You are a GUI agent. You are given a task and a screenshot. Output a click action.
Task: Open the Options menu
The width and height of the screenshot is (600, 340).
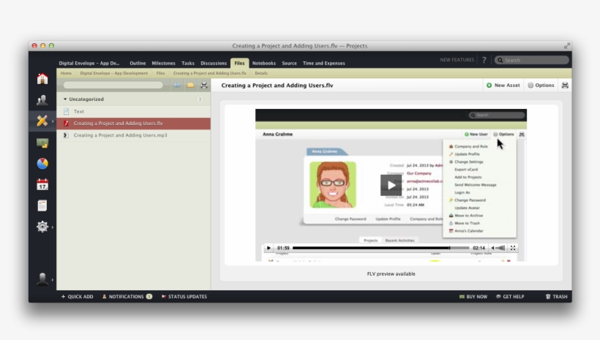[541, 86]
